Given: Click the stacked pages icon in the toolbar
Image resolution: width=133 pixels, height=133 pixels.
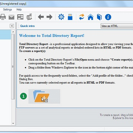Looking at the screenshot, I should (x=29, y=17).
